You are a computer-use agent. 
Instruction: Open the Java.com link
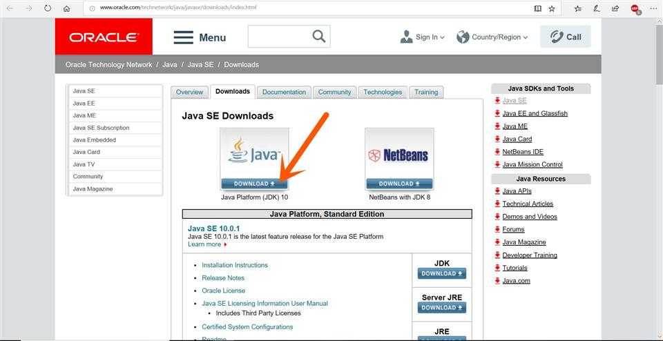click(517, 280)
